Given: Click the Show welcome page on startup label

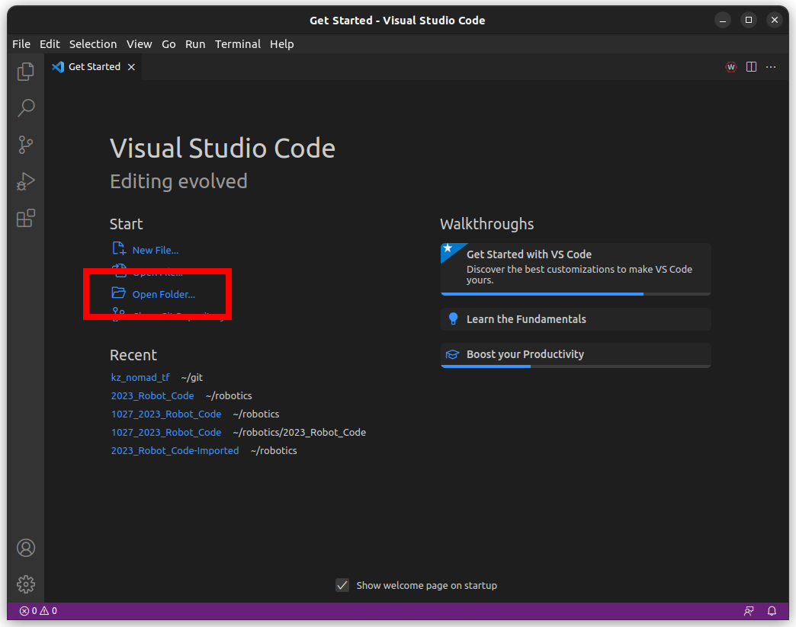Looking at the screenshot, I should (426, 585).
